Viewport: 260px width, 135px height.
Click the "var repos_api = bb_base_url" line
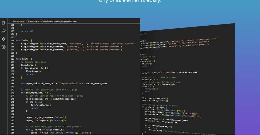pos(64,84)
